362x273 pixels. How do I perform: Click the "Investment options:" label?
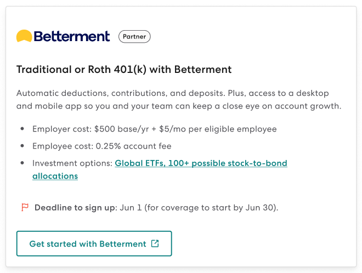(72, 163)
